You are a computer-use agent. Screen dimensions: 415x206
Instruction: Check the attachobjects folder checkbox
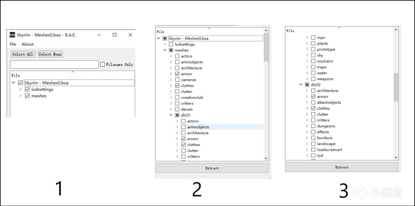coord(313,102)
